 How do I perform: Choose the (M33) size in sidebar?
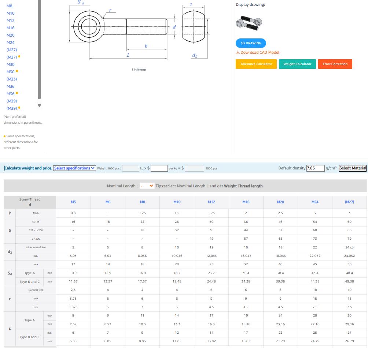pyautogui.click(x=12, y=79)
